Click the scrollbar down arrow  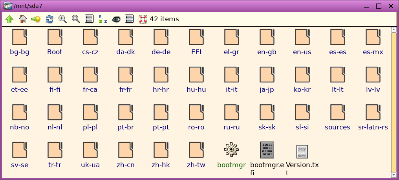click(394, 175)
